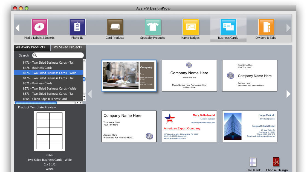Click the product list scroll up arrow
The width and height of the screenshot is (307, 172).
pos(84,96)
